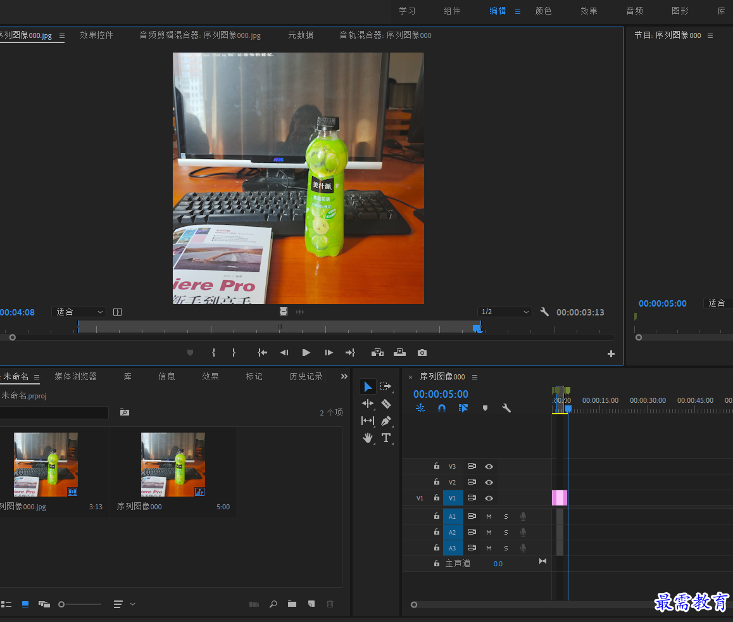Open source monitor button editor plus

point(611,354)
